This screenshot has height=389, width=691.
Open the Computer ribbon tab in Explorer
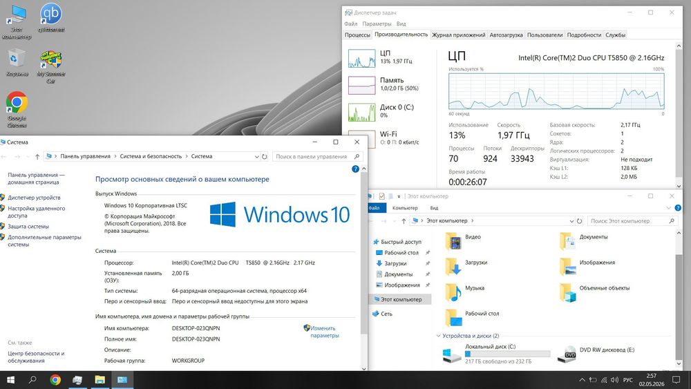pos(405,208)
